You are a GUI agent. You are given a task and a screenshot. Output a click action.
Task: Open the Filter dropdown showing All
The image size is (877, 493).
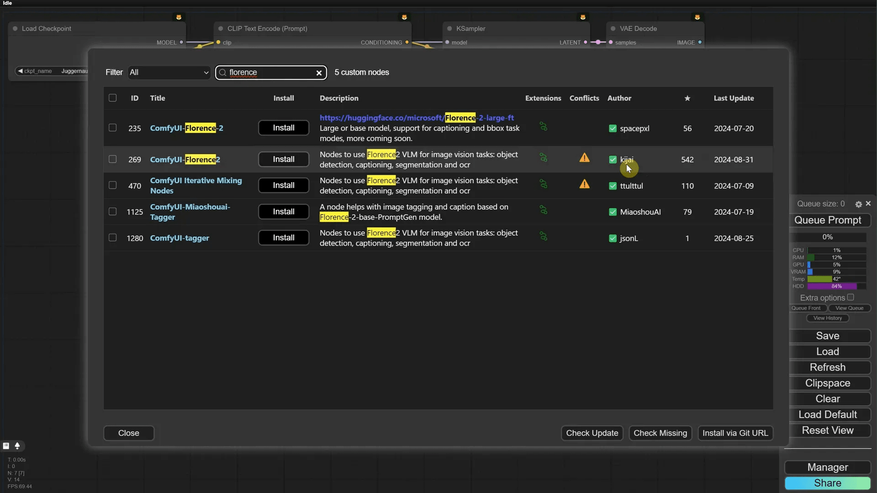coord(169,72)
